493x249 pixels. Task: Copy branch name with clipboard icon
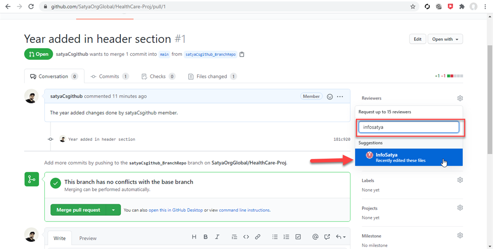click(x=242, y=54)
